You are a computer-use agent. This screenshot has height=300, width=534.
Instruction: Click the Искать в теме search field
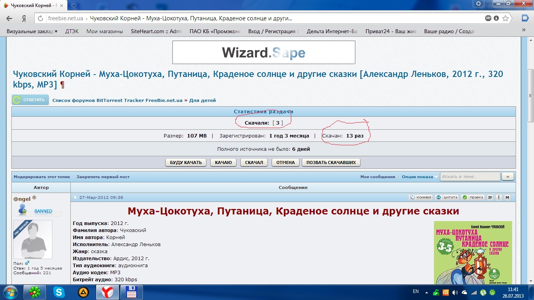(470, 177)
